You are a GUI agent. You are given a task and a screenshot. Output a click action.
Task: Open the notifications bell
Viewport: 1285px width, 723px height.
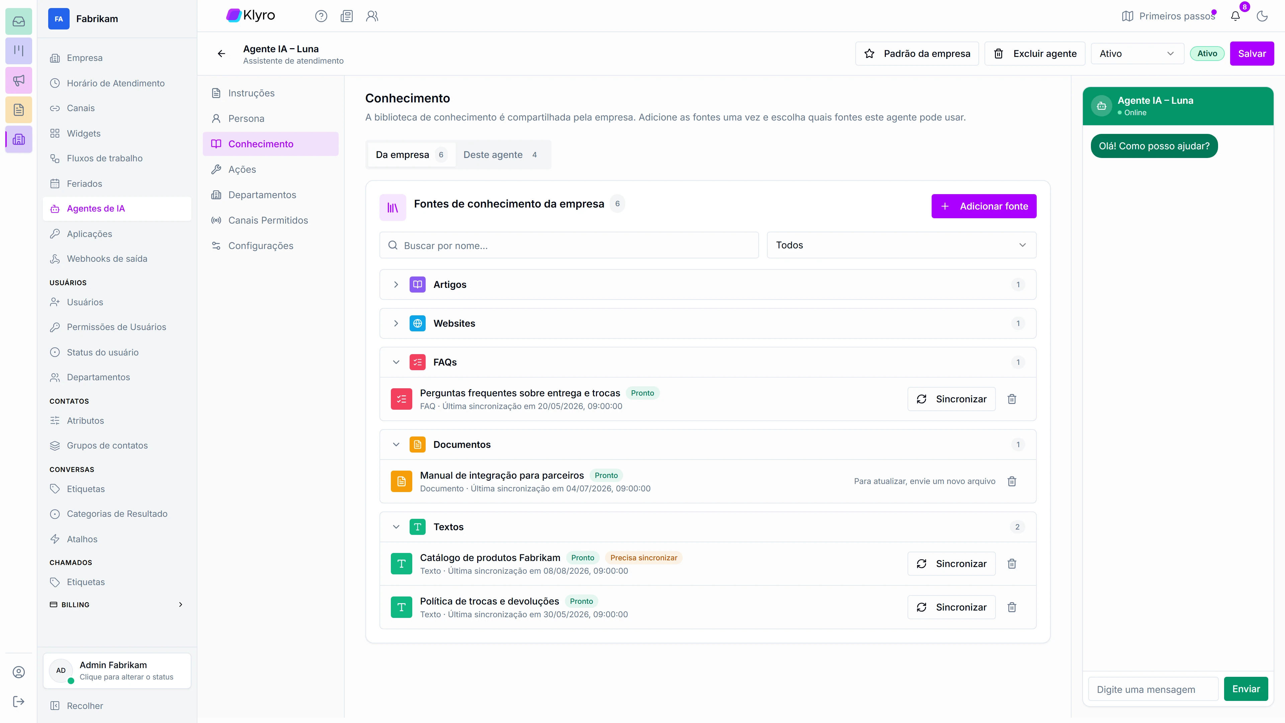(1235, 16)
